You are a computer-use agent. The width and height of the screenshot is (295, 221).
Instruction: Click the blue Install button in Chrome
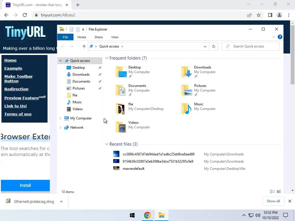click(x=25, y=186)
